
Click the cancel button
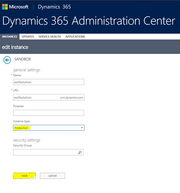click(52, 176)
